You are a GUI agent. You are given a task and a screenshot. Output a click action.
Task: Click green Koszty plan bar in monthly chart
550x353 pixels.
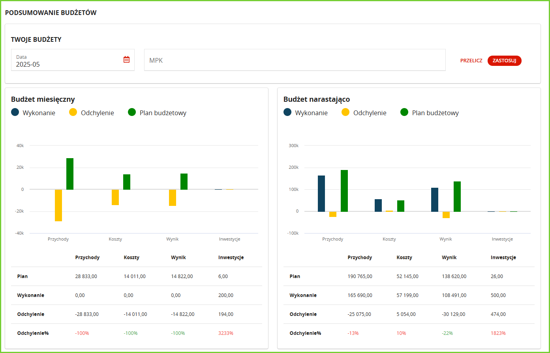[127, 182]
